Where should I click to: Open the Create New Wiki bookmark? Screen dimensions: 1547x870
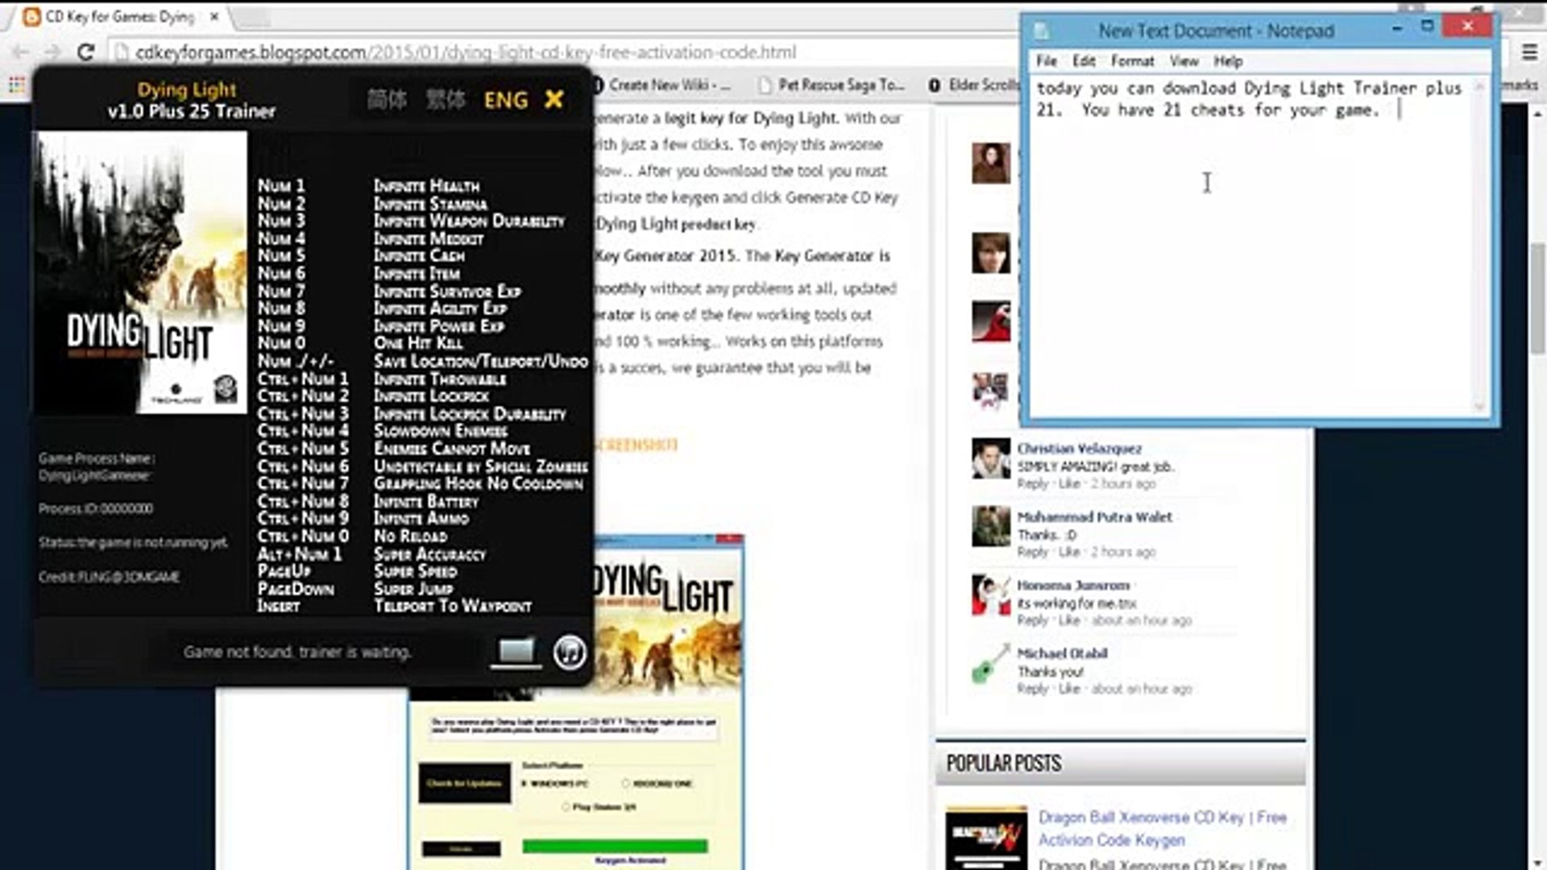click(x=669, y=85)
